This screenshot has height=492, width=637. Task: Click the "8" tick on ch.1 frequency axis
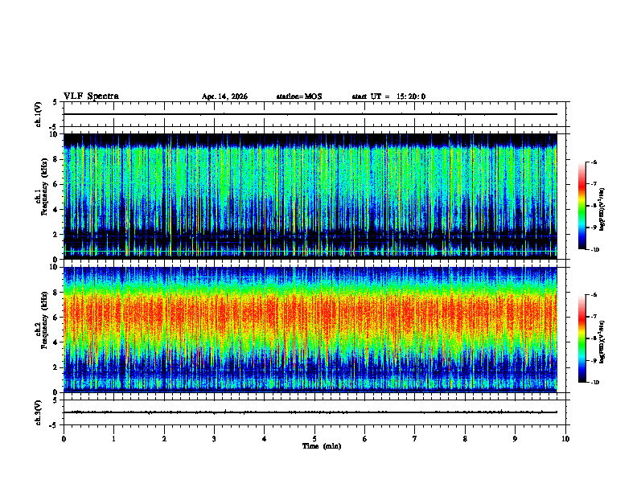tap(56, 159)
